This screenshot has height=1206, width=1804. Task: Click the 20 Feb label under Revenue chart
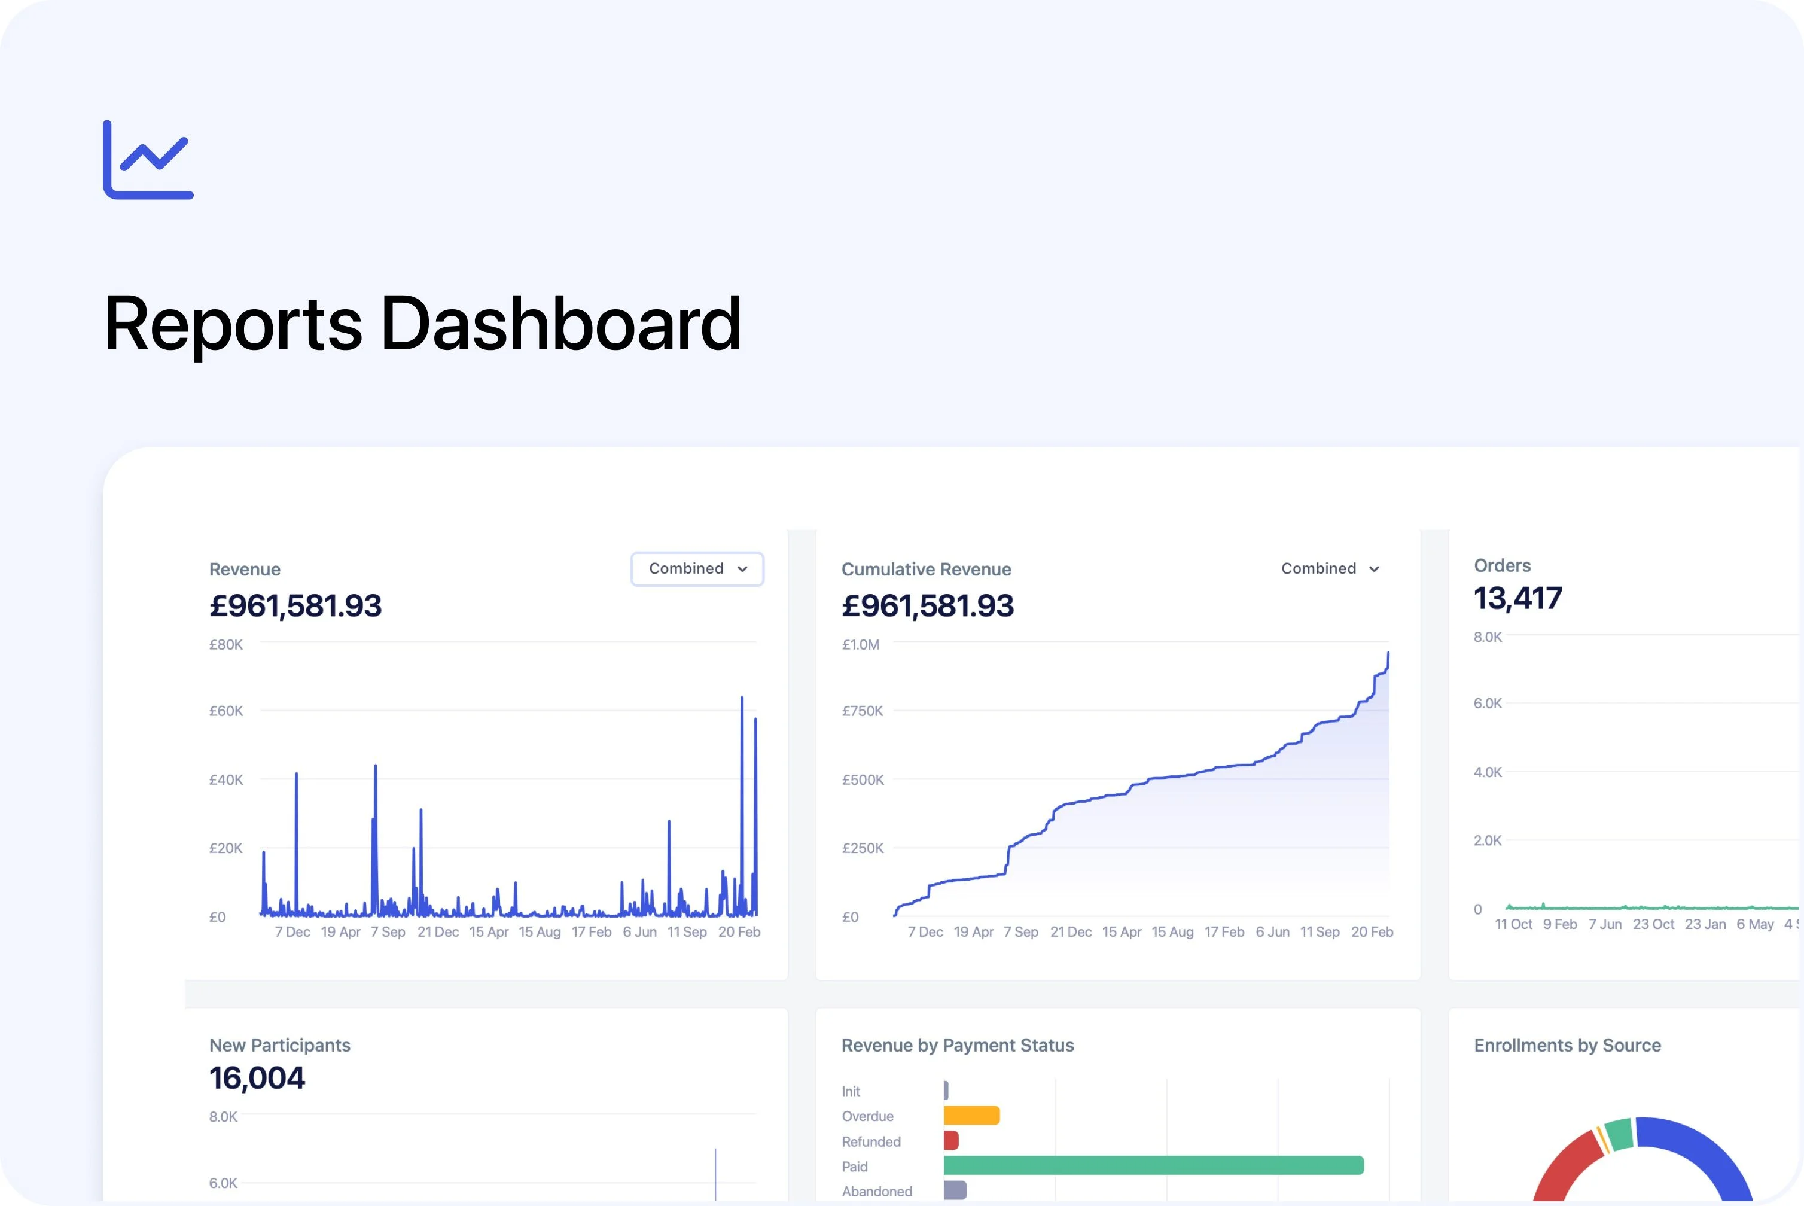pos(739,931)
